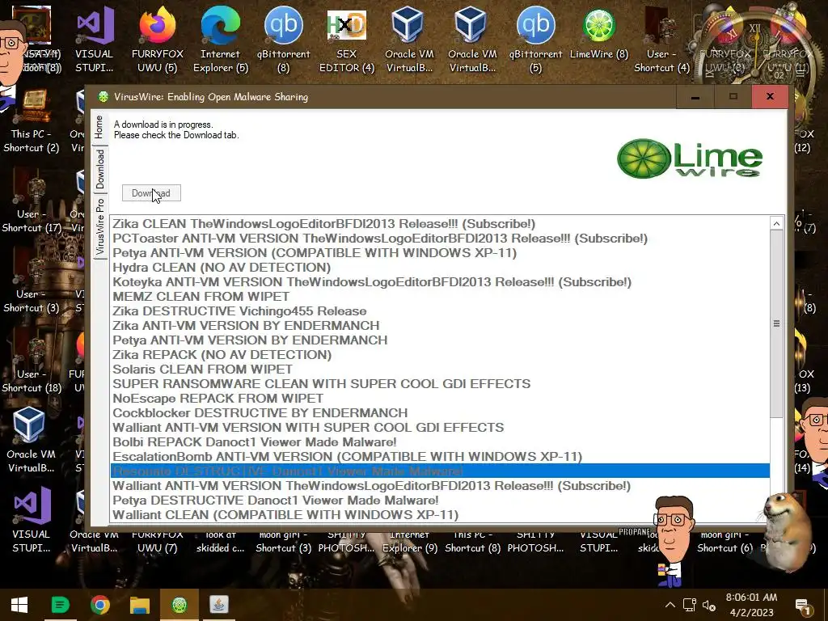Open File Explorer from the taskbar
828x621 pixels.
139,605
